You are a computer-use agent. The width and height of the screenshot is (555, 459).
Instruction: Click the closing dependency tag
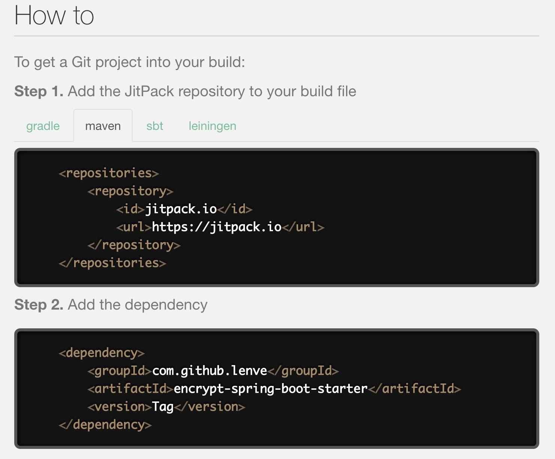tap(104, 424)
